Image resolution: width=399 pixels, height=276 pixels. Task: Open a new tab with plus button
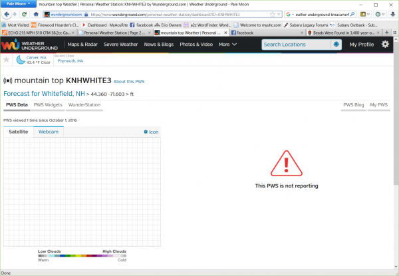tap(386, 33)
